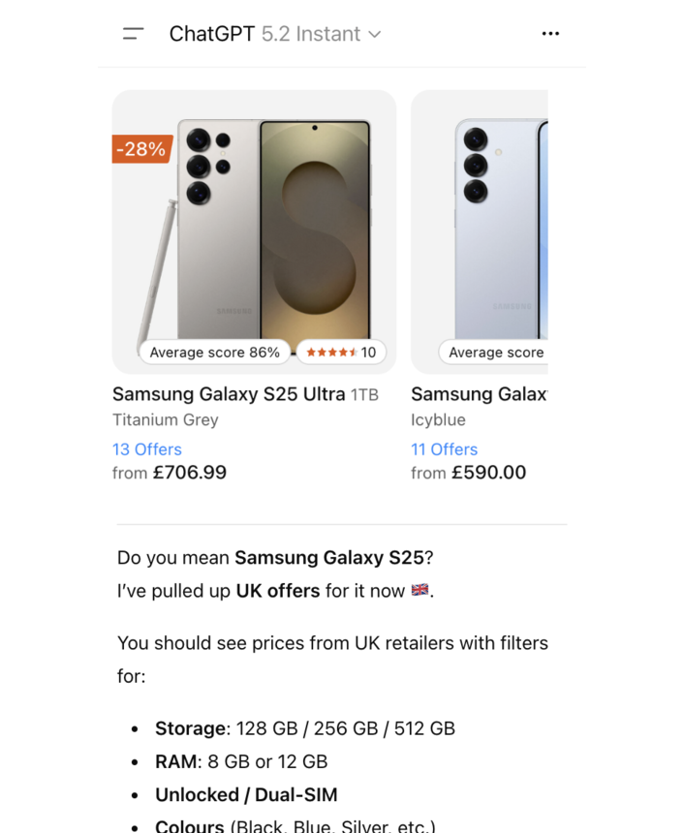Open the sidebar menu icon
Screen dimensions: 684x833
pyautogui.click(x=134, y=34)
